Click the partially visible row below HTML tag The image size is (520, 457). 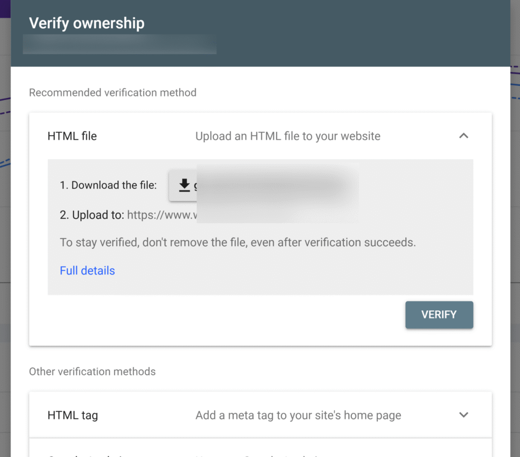coord(261,448)
